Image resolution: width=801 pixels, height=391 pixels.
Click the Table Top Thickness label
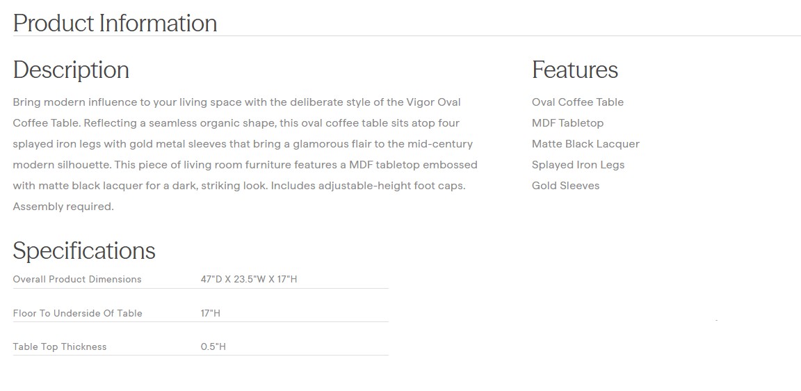pos(60,346)
